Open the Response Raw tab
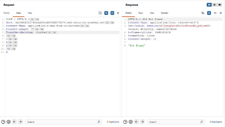 [x=141, y=13]
